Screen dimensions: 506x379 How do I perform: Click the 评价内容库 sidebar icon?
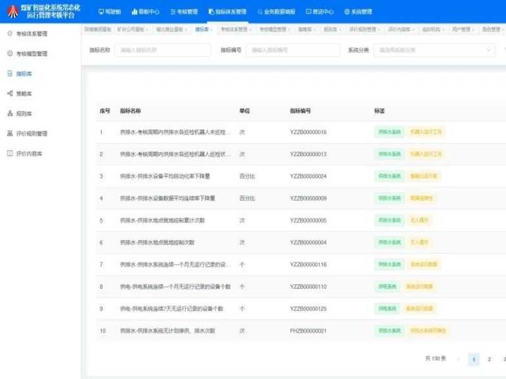9,153
